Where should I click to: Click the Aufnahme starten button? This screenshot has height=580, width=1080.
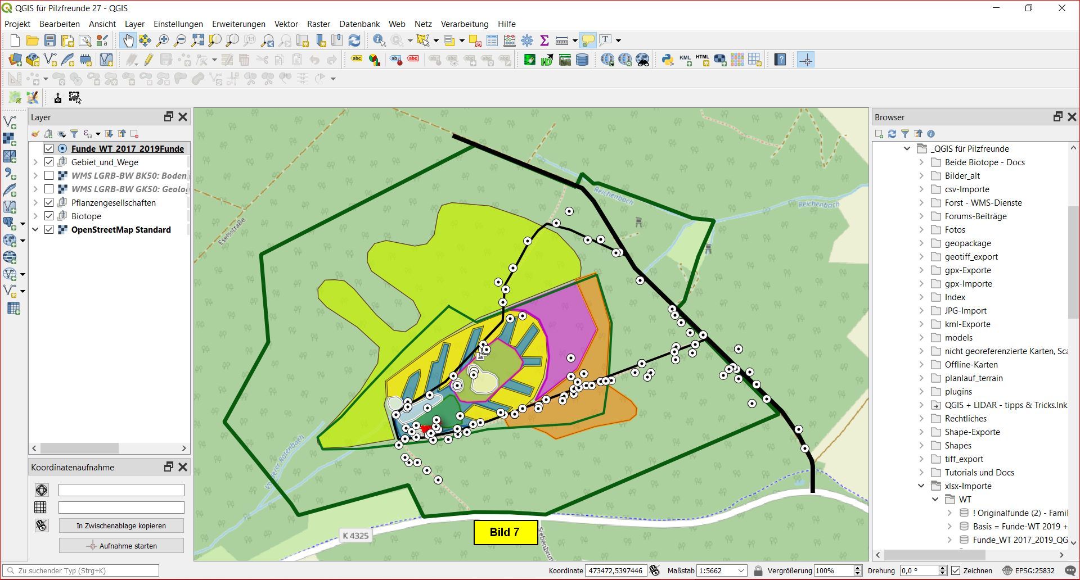[121, 546]
